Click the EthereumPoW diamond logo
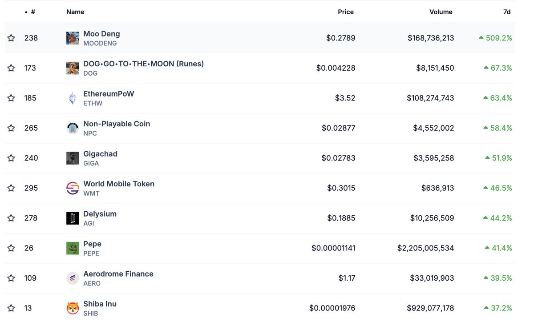Viewport: 534px width, 322px height. coord(73,98)
